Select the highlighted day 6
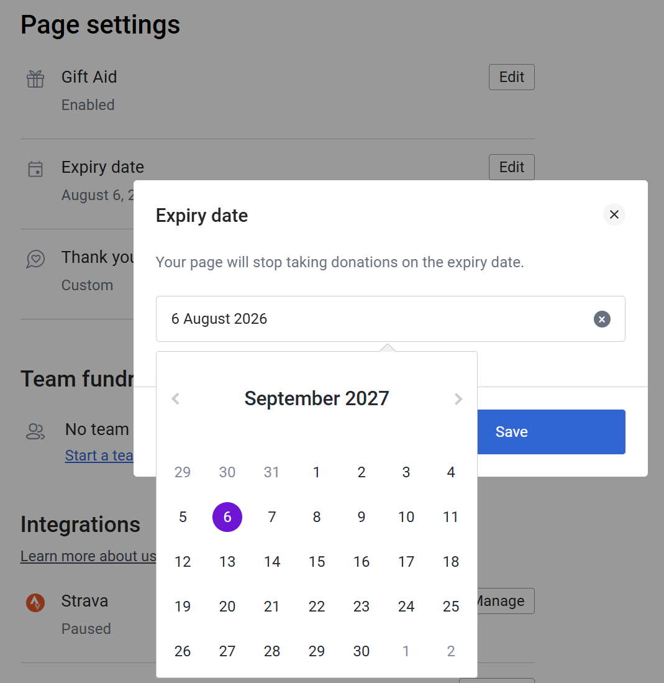This screenshot has height=683, width=664. pos(227,517)
